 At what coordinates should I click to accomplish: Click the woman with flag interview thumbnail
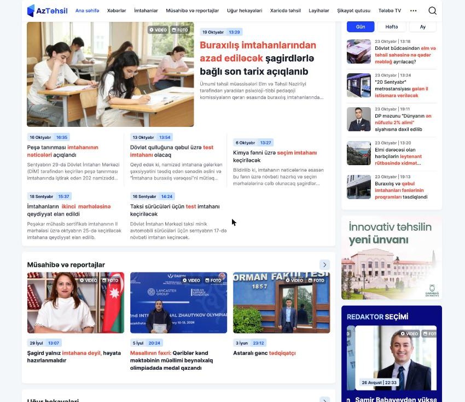75,302
